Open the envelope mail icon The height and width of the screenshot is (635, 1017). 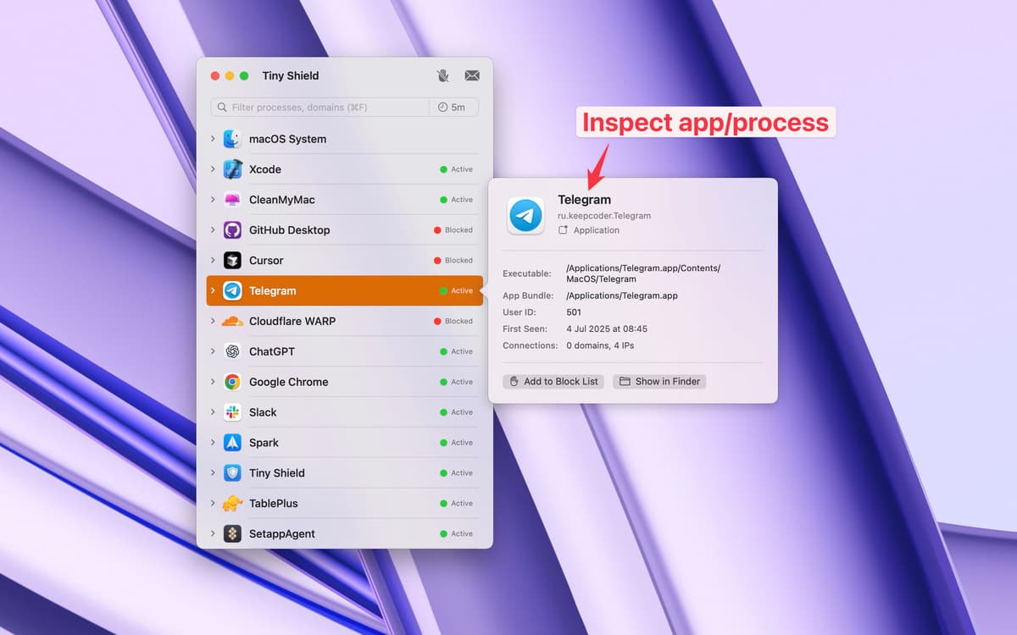(x=472, y=75)
